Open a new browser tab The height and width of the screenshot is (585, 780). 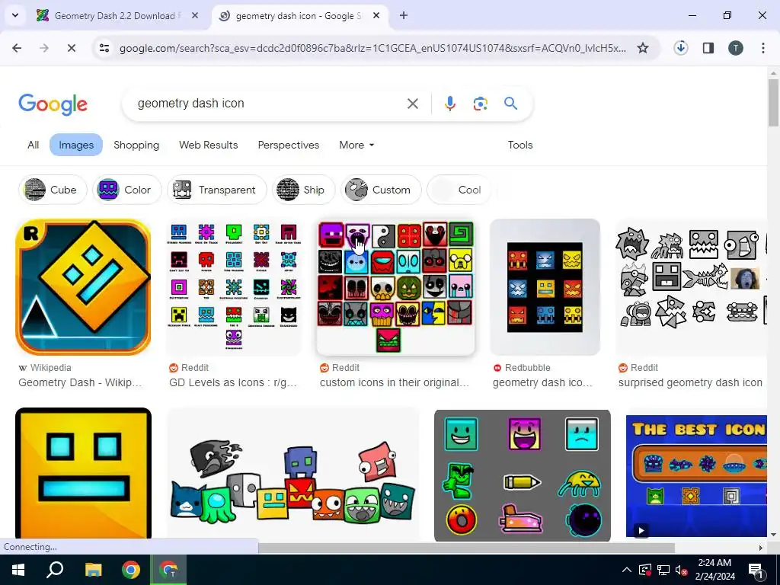click(404, 15)
